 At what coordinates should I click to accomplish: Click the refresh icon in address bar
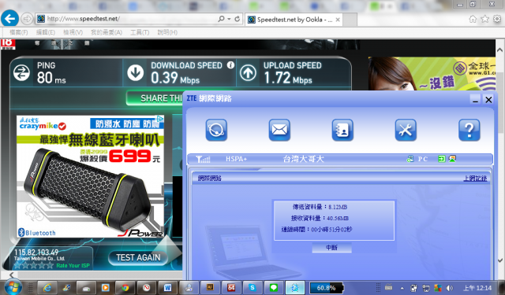(x=237, y=19)
